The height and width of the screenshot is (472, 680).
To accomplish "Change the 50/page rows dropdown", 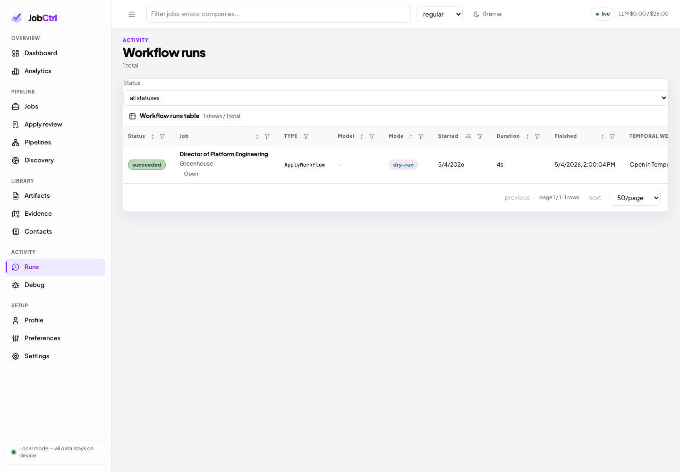I will pos(636,198).
